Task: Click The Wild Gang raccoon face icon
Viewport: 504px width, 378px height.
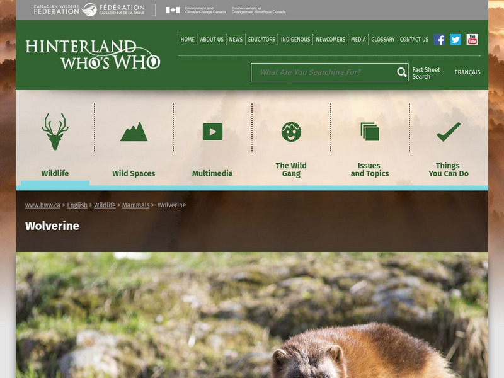Action: (291, 130)
